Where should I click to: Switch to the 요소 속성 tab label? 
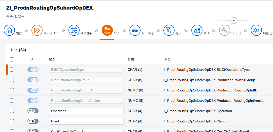pyautogui.click(x=148, y=33)
